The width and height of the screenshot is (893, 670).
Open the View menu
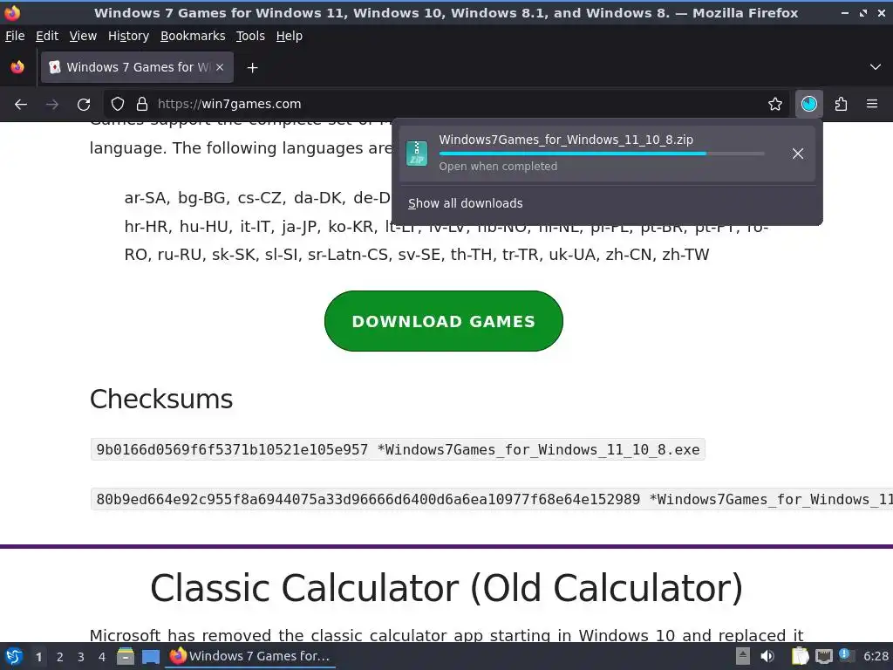coord(83,36)
